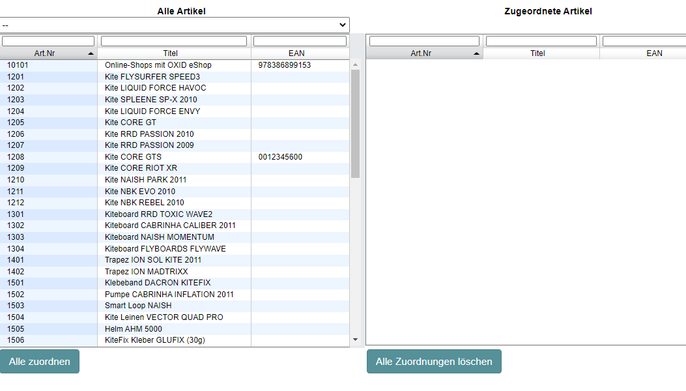Click article number 1501
The image size is (686, 391).
click(x=16, y=283)
